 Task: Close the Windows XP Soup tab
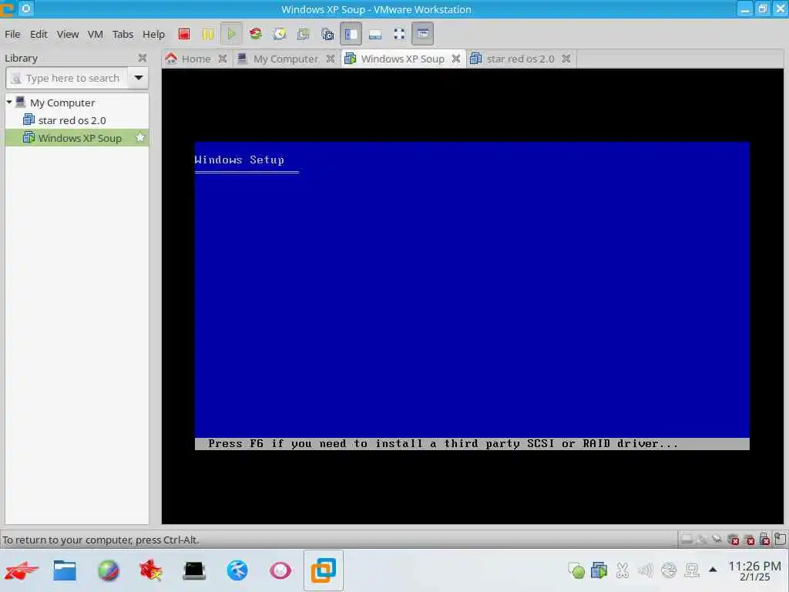[x=456, y=59]
